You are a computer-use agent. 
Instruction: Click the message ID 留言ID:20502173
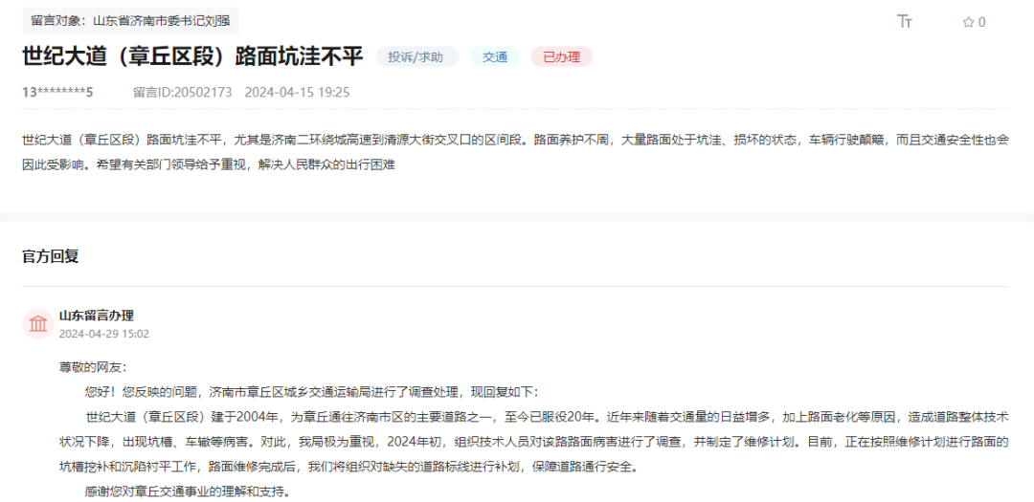pos(183,92)
